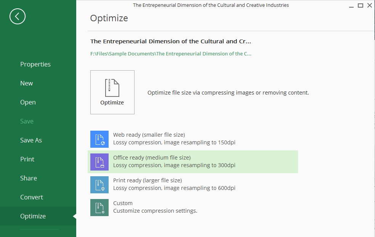Click the back arrow to exit this view
The height and width of the screenshot is (237, 375).
coord(17,16)
